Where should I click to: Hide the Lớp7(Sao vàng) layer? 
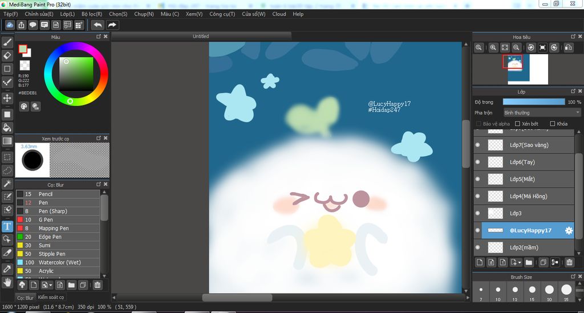[478, 145]
